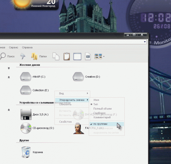Image resolution: width=171 pixels, height=164 pixels.
Task: Maximize the explorer window
Action: pos(134,35)
